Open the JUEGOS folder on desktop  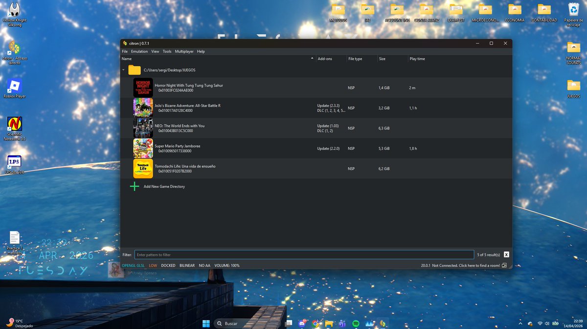click(x=573, y=88)
